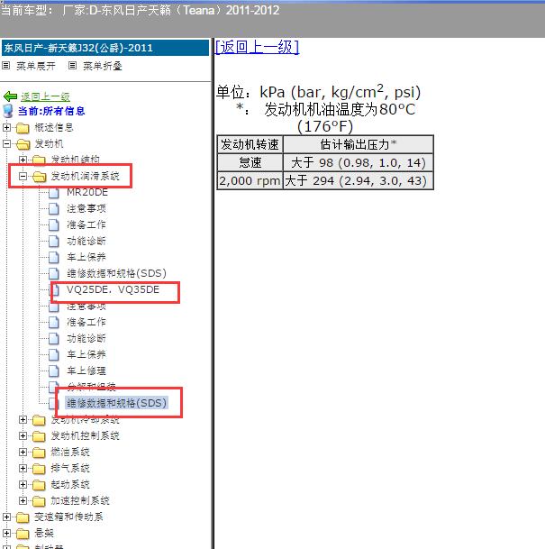Click the computer icon beside 当前:所有信息
Image resolution: width=545 pixels, height=549 pixels.
(x=8, y=111)
